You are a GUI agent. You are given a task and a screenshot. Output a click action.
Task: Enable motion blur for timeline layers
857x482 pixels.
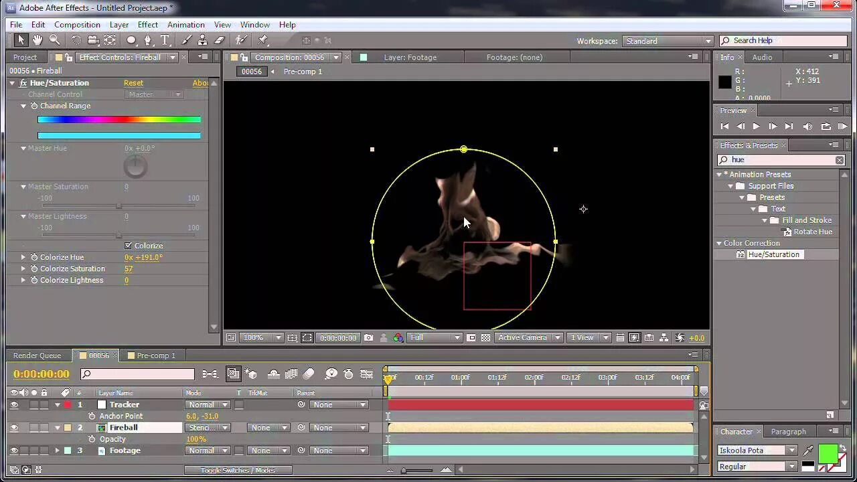coord(309,374)
